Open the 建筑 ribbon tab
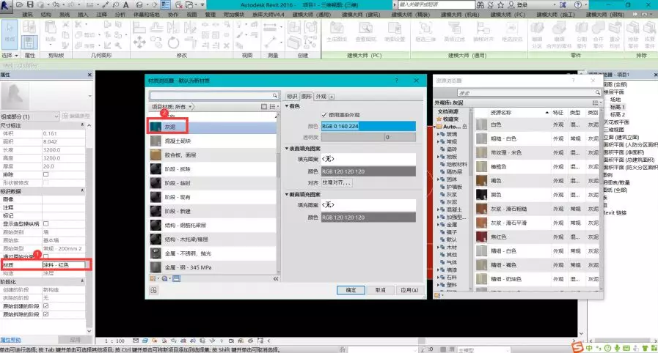This screenshot has width=658, height=353. (x=27, y=15)
